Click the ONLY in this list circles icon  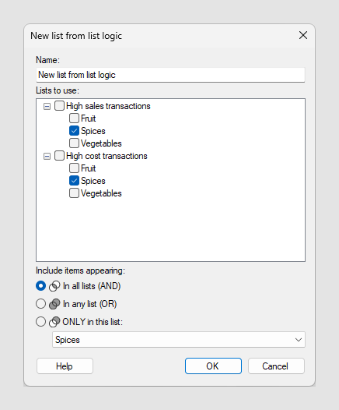point(54,322)
